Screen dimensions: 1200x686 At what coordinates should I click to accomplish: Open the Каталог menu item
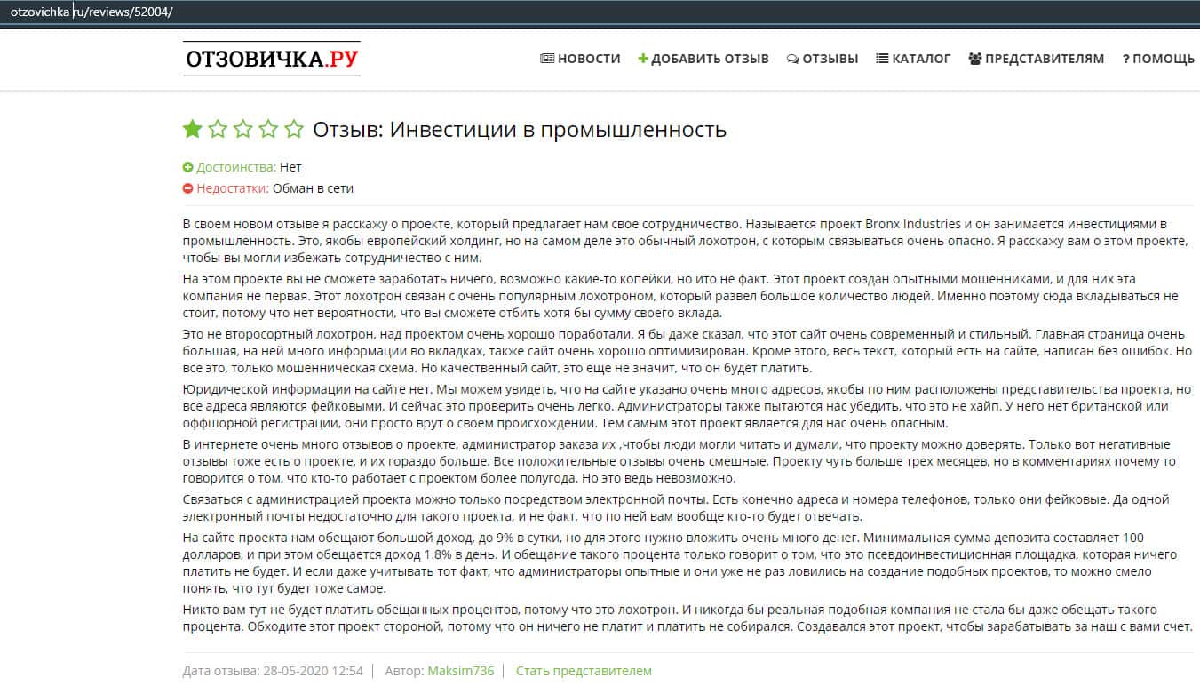[x=913, y=59]
